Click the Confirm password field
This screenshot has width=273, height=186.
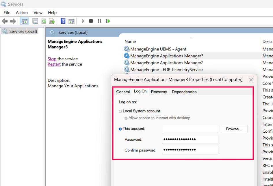tap(190, 150)
